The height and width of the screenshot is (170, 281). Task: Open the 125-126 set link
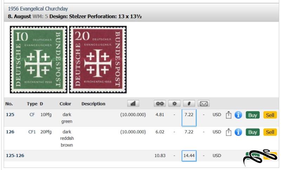click(x=15, y=156)
